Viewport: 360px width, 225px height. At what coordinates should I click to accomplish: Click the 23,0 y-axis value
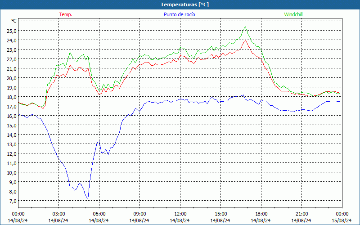pyautogui.click(x=12, y=49)
